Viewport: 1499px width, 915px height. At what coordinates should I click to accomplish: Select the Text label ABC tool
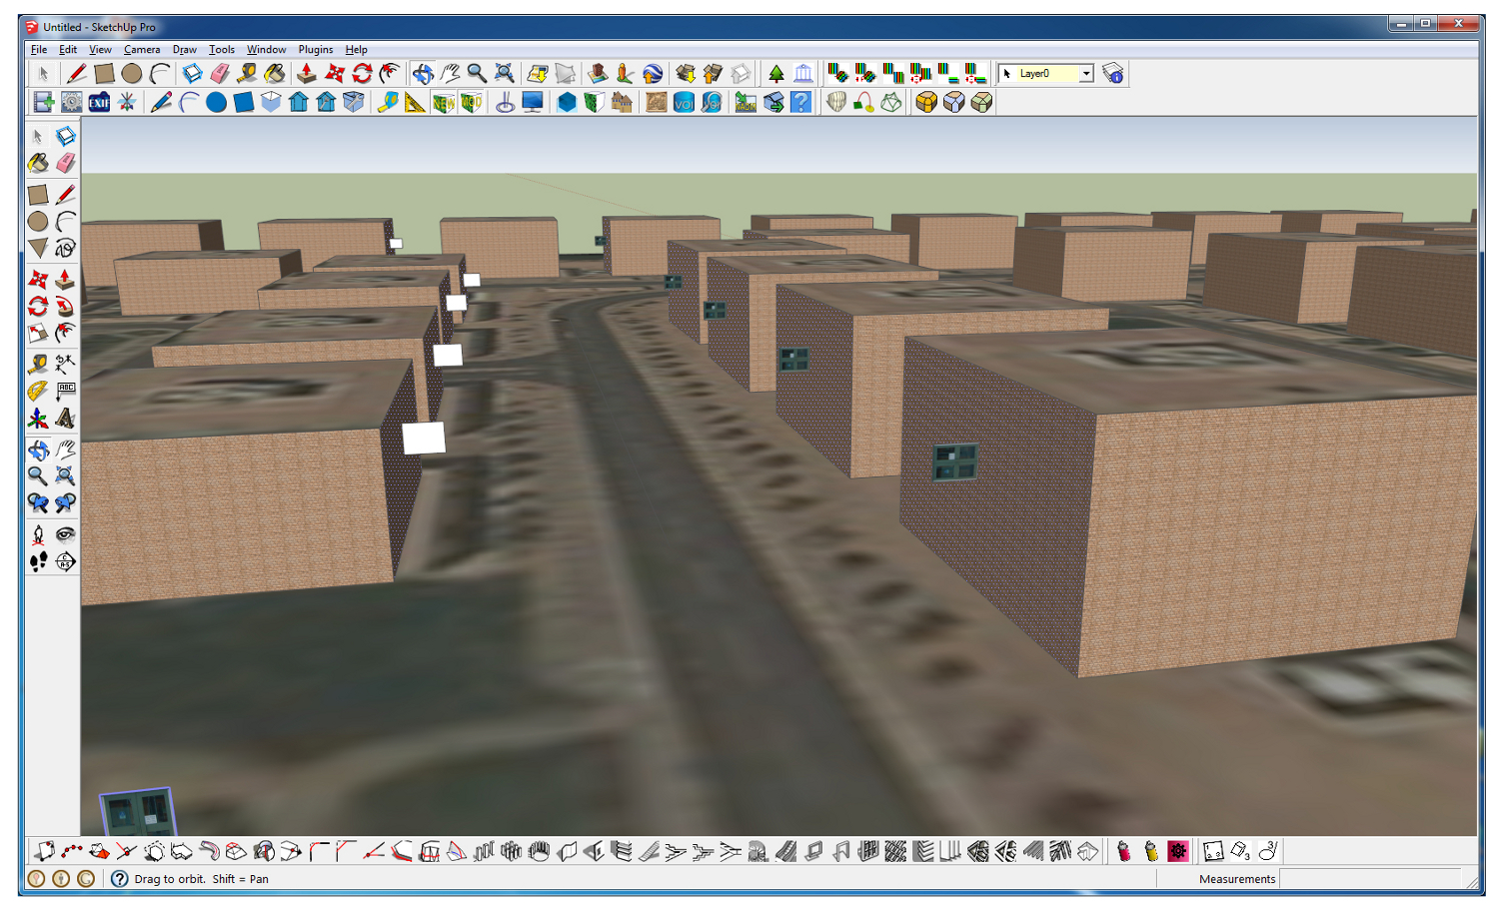pyautogui.click(x=65, y=391)
